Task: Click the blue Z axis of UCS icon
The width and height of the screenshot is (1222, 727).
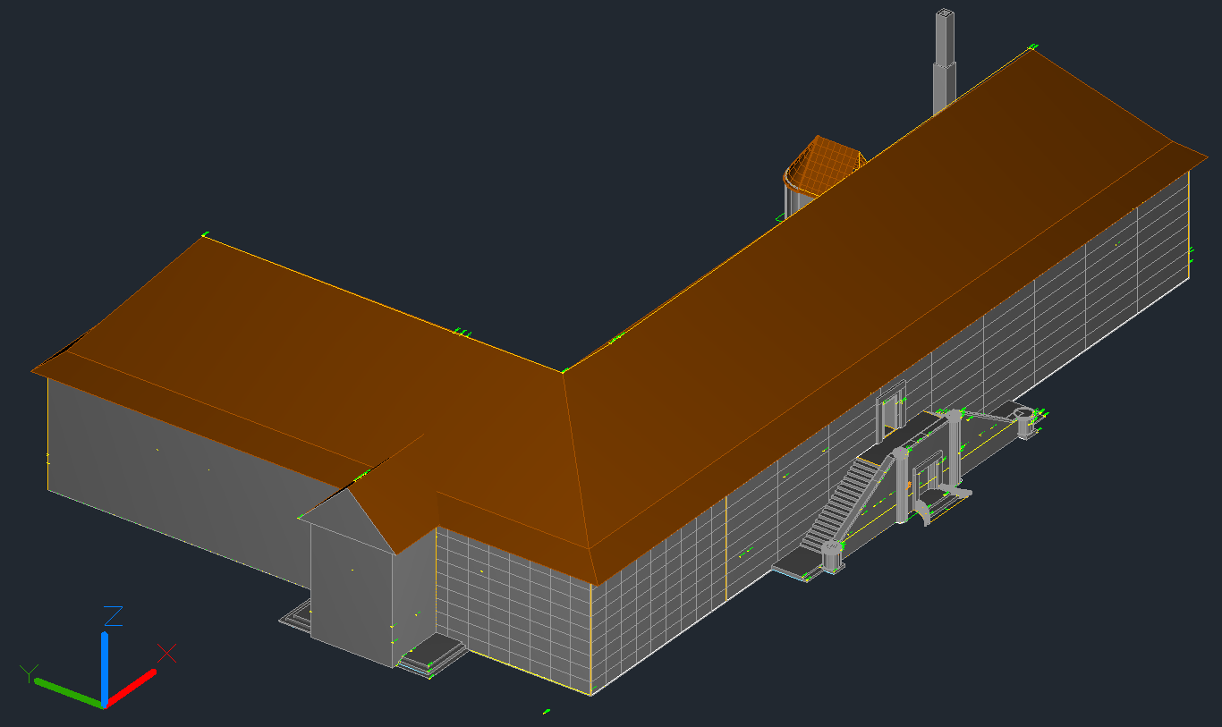Action: pos(105,664)
